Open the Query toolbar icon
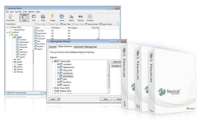Viewport: 203px width, 124px height. click(x=62, y=18)
